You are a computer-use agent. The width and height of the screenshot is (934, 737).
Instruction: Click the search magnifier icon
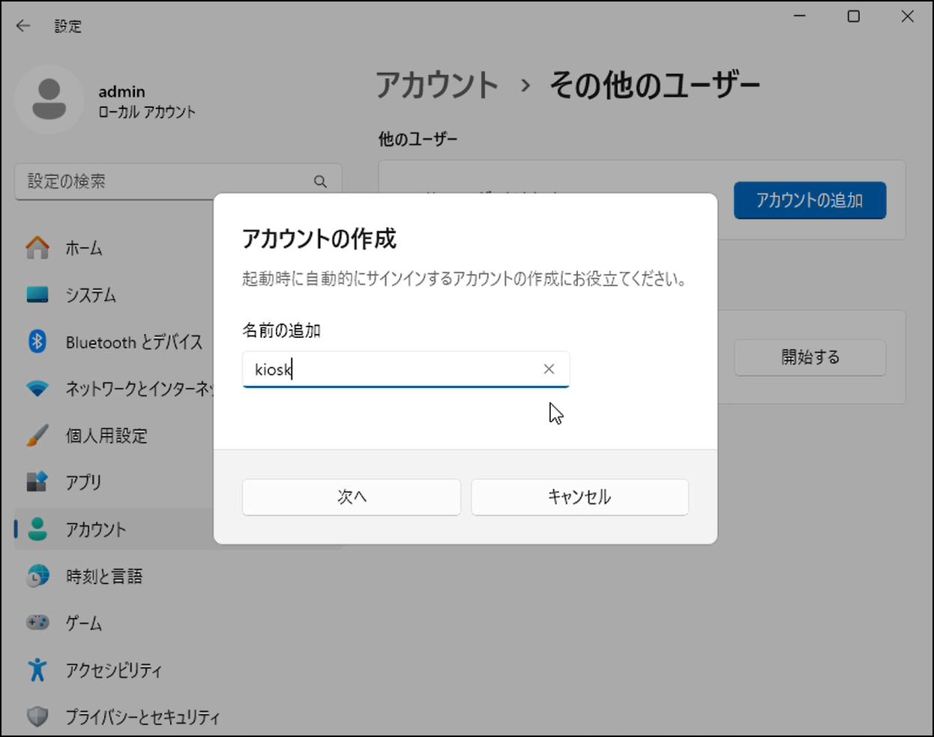click(320, 181)
